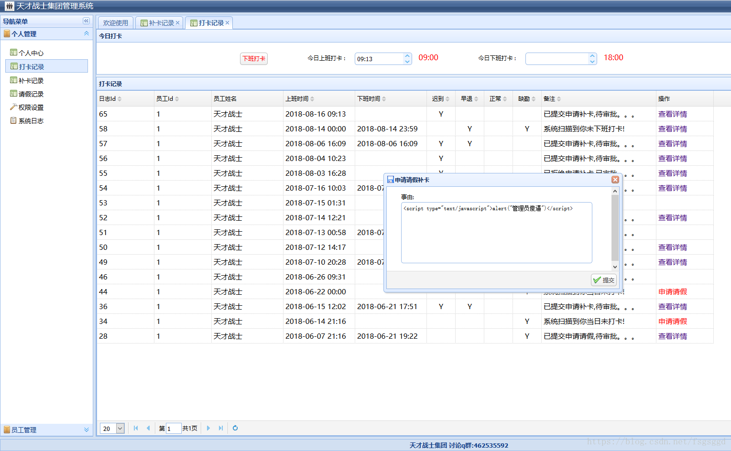This screenshot has height=451, width=731.
Task: Click the 下班打卡 button
Action: coord(254,59)
